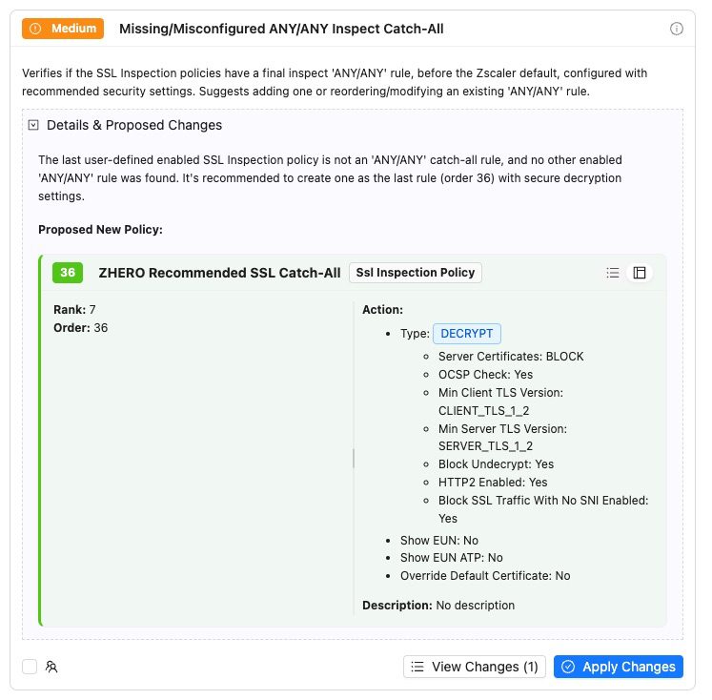Click the Missing/Misconfigured ANY/ANY Inspect Catch-All heading

pos(281,29)
